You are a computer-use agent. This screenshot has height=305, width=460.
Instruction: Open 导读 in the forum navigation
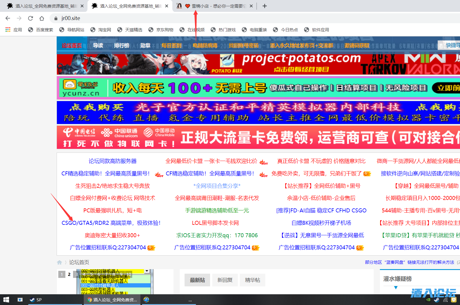(98, 45)
